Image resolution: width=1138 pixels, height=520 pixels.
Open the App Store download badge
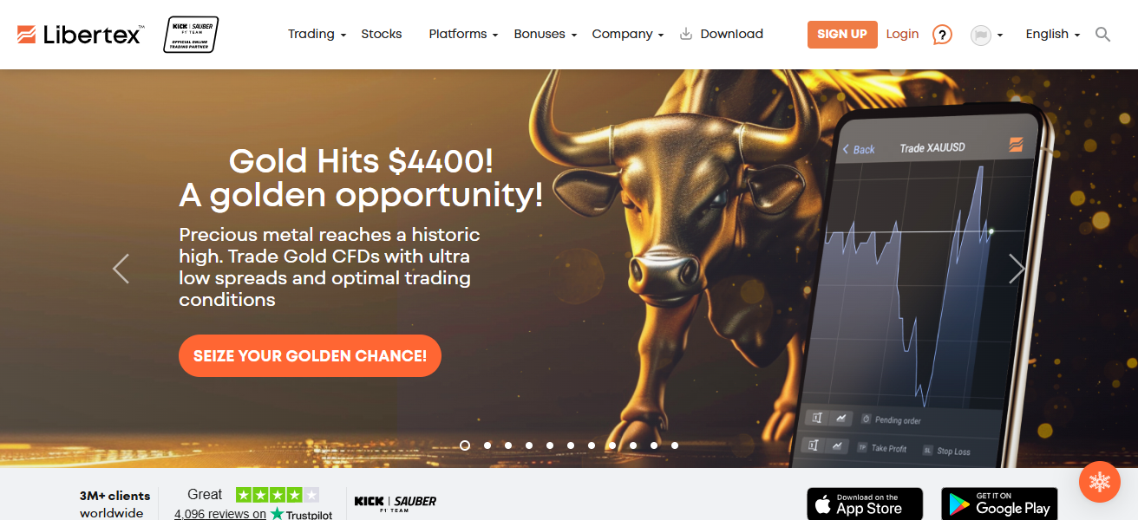tap(865, 504)
